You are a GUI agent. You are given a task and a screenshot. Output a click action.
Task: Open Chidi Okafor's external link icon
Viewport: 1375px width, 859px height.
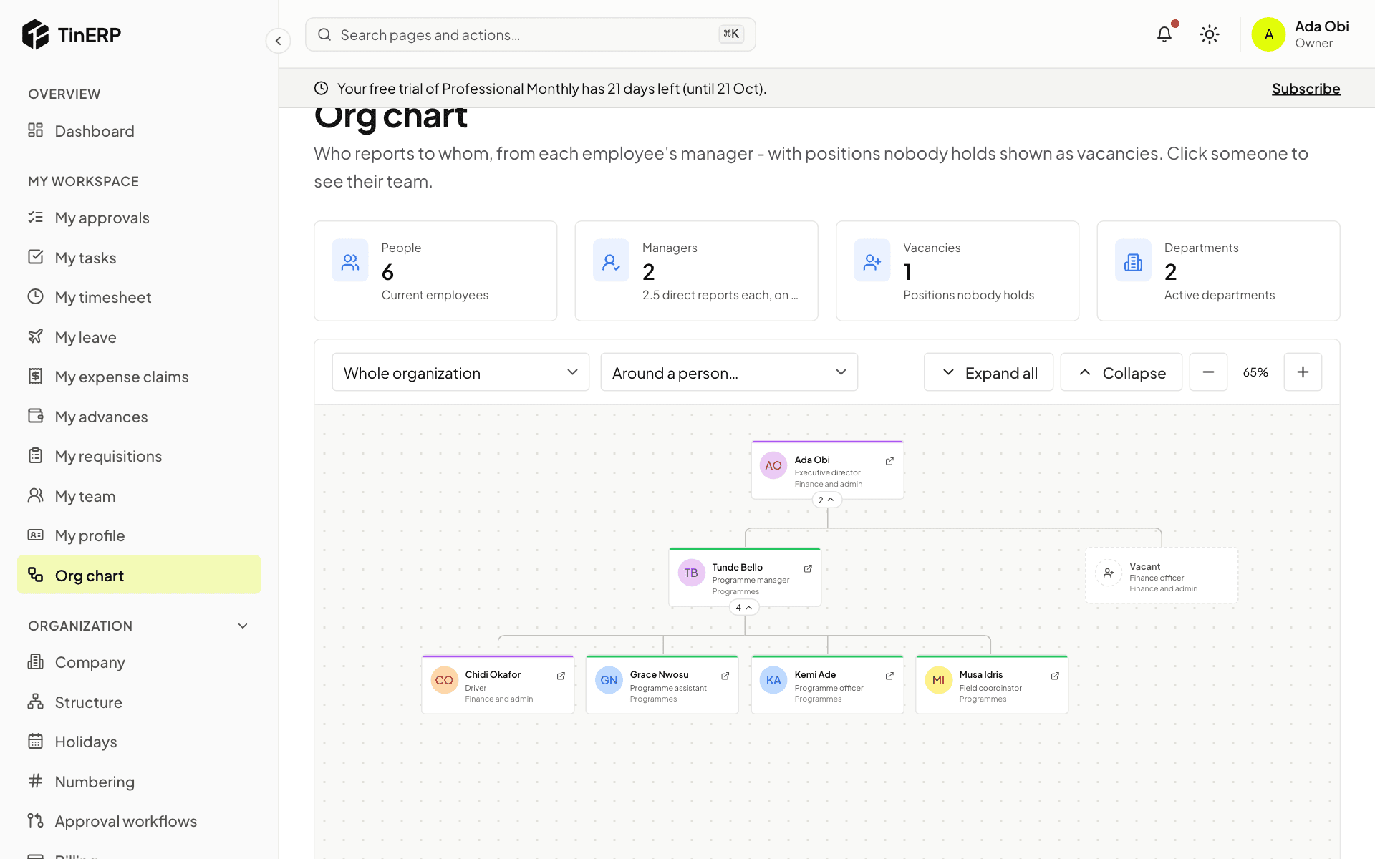561,676
